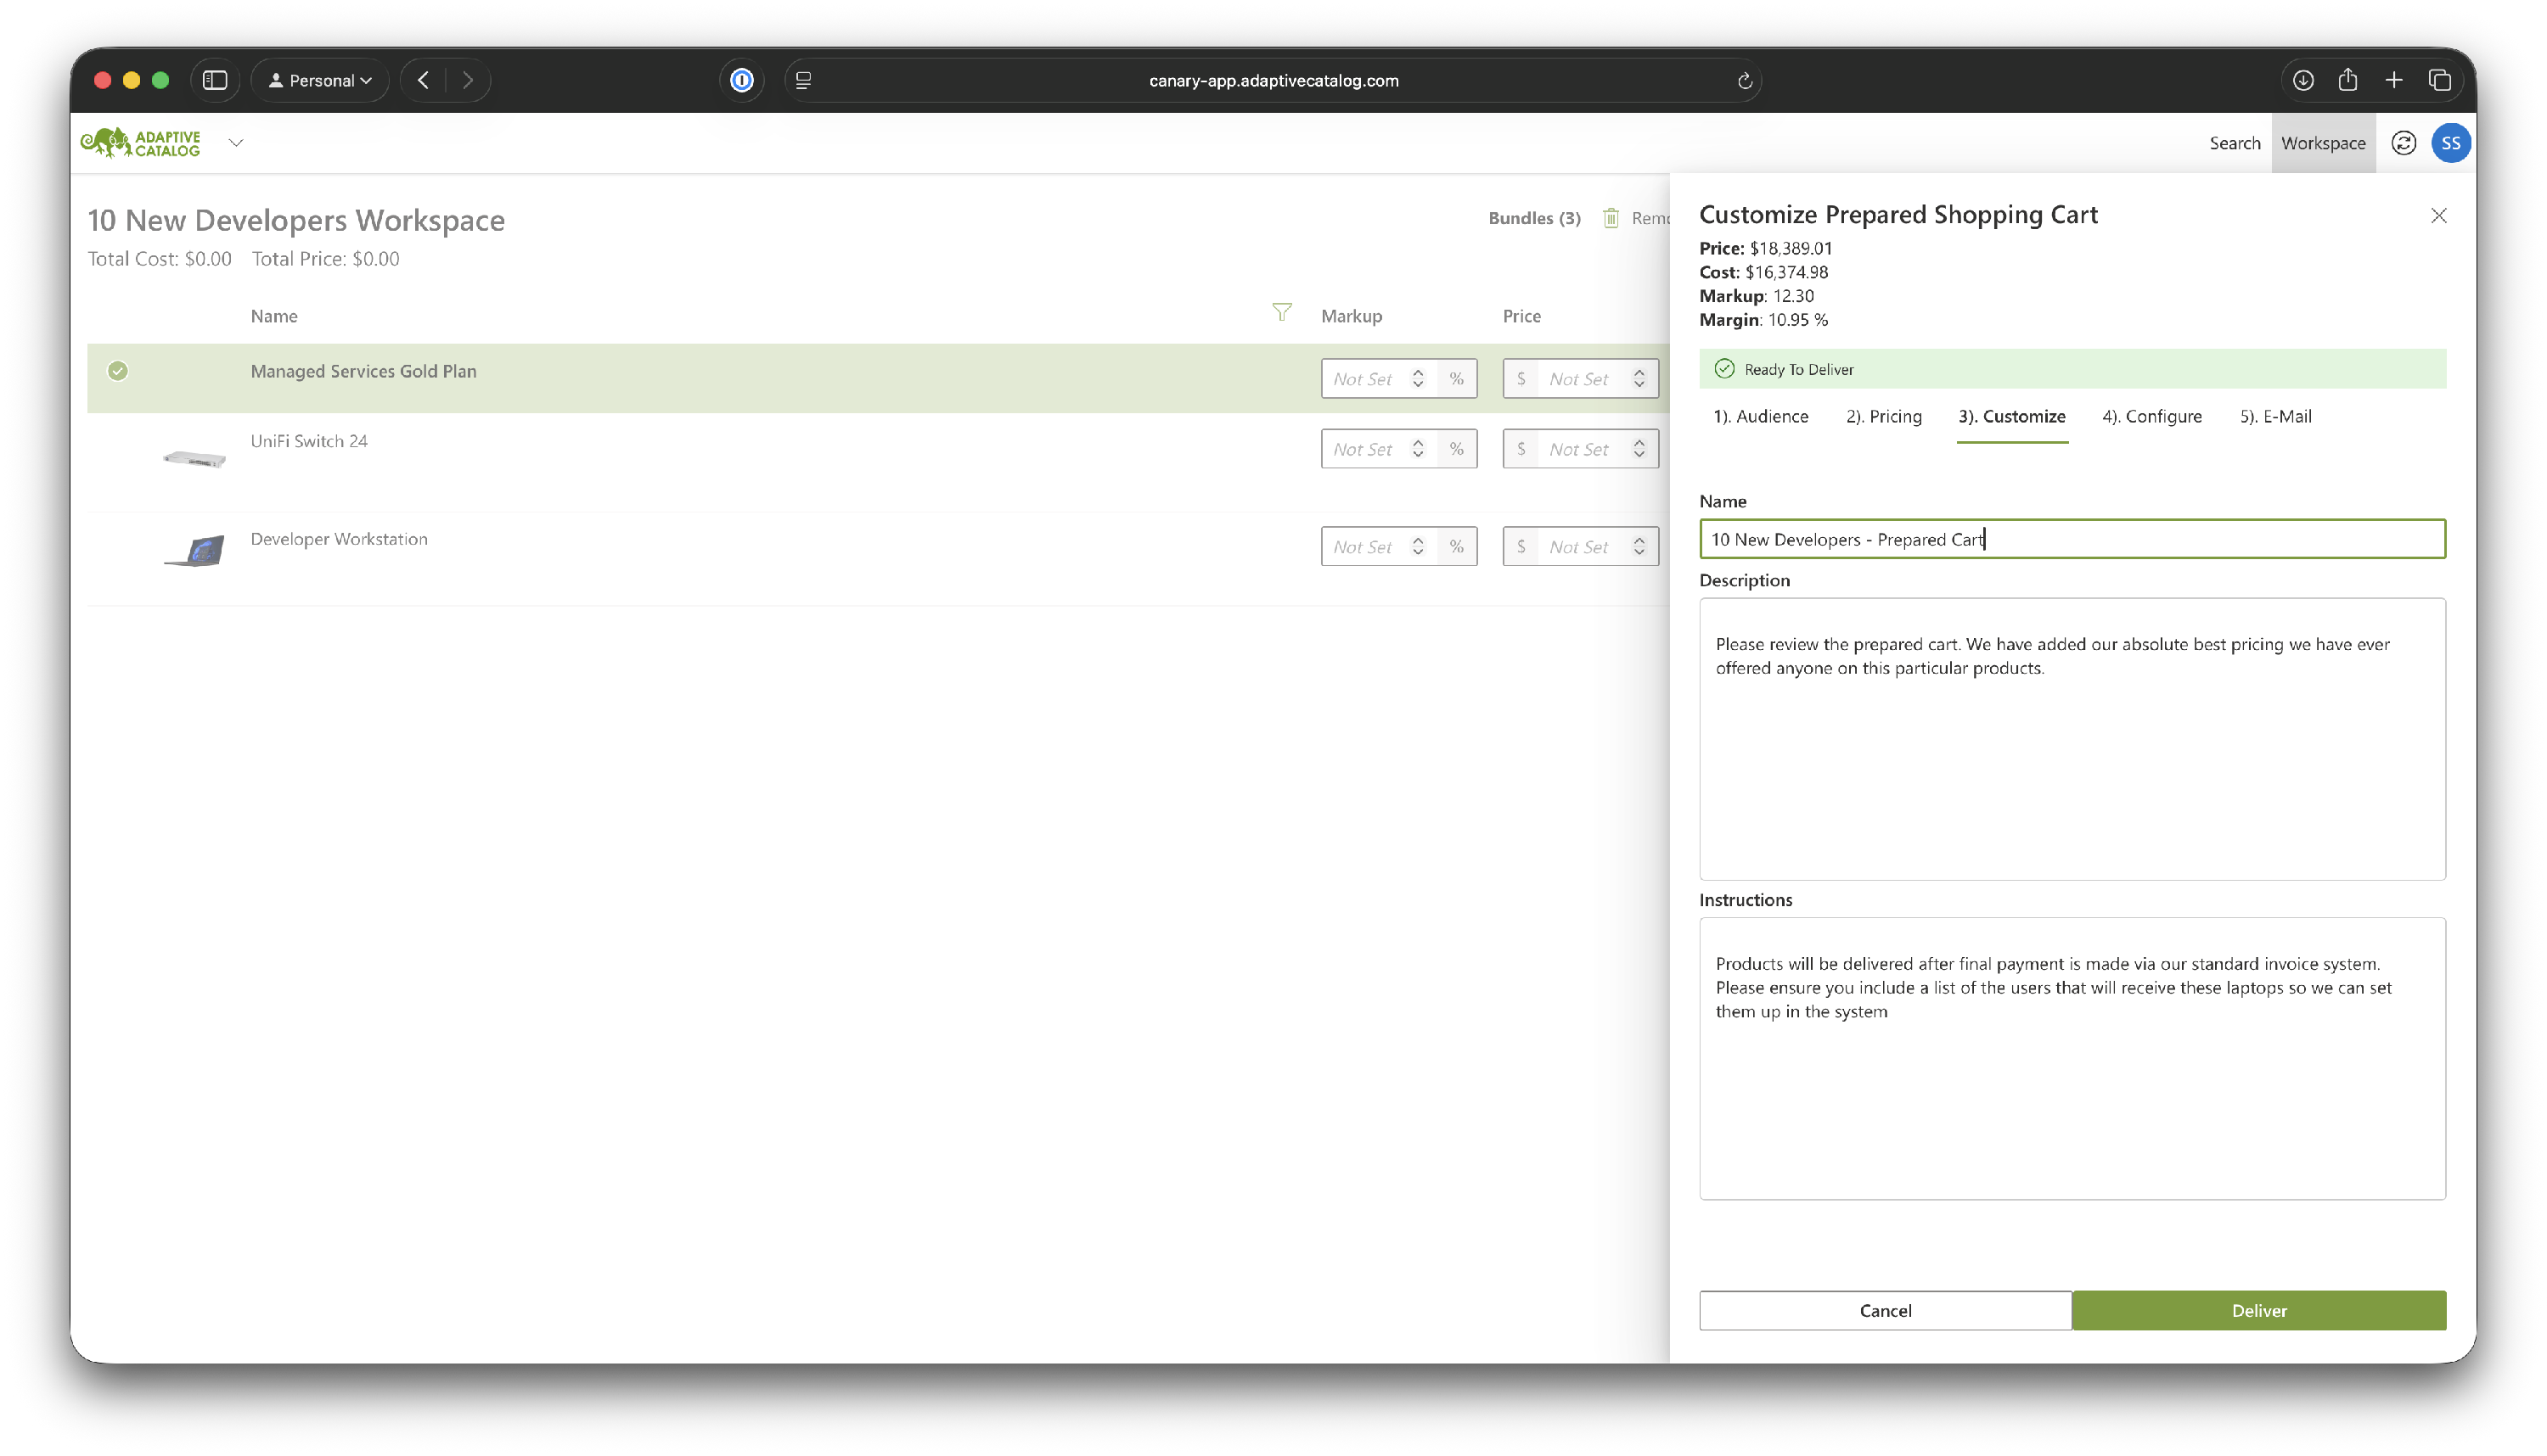This screenshot has width=2547, height=1456.
Task: Expand the dropdown chevron next to logo
Action: tap(236, 143)
